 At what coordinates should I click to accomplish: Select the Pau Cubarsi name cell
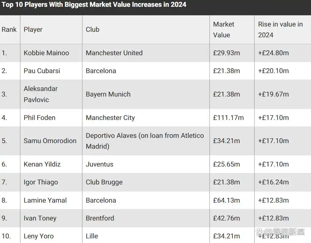pyautogui.click(x=51, y=71)
